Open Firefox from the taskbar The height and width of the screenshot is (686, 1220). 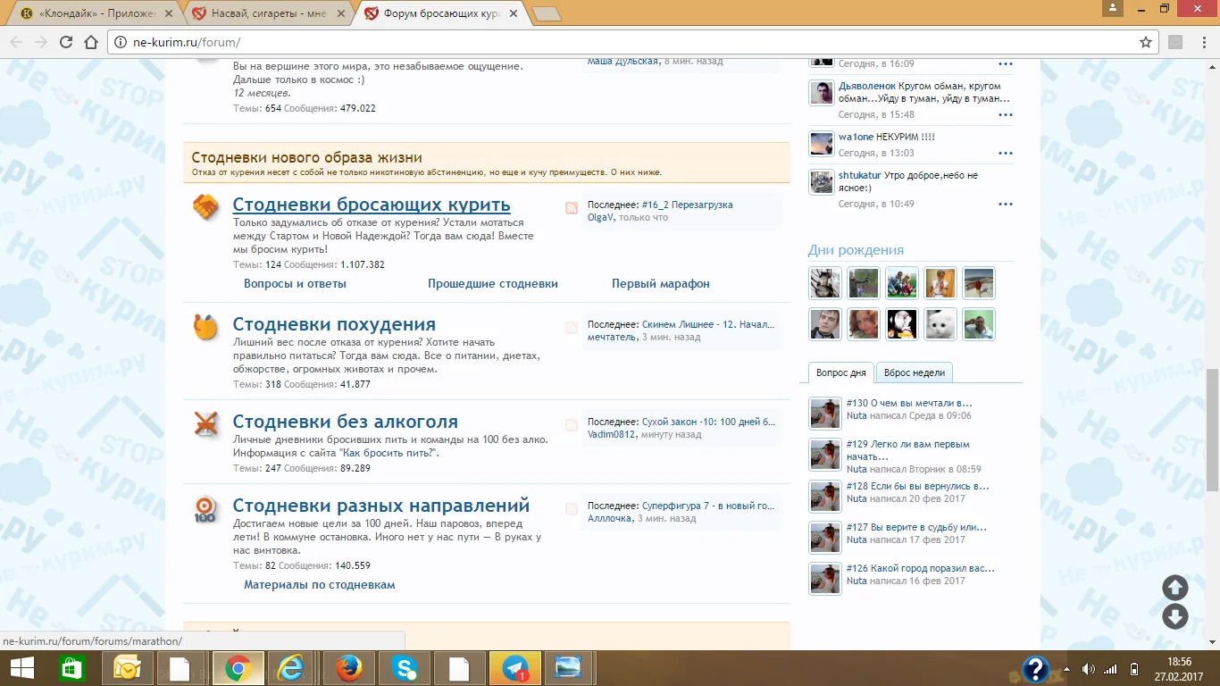(x=348, y=668)
